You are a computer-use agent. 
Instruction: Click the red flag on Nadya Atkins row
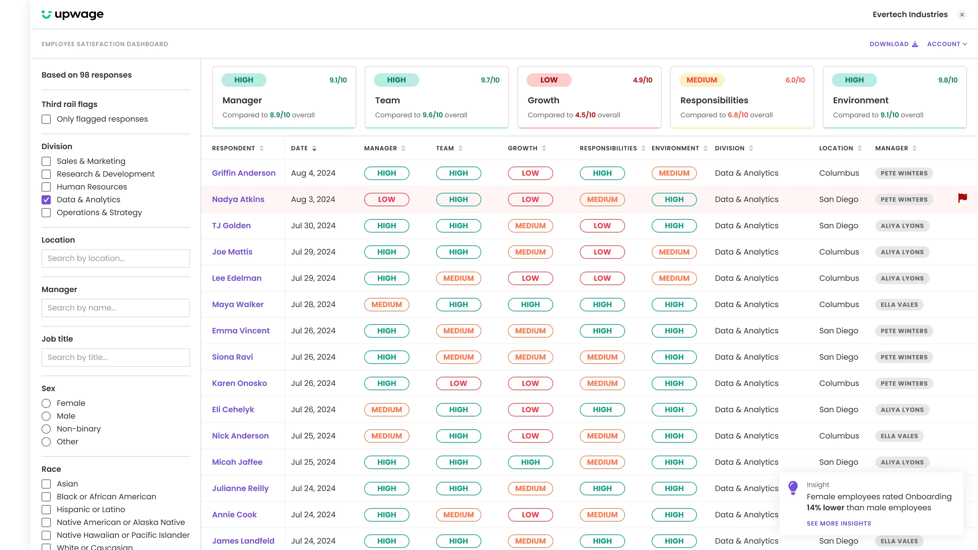point(962,198)
